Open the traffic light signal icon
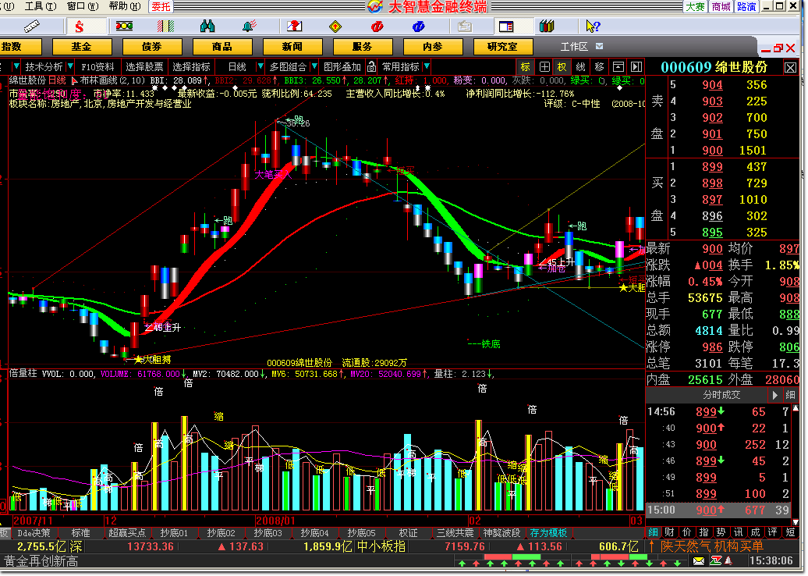Image resolution: width=808 pixels, height=576 pixels. pos(124,26)
